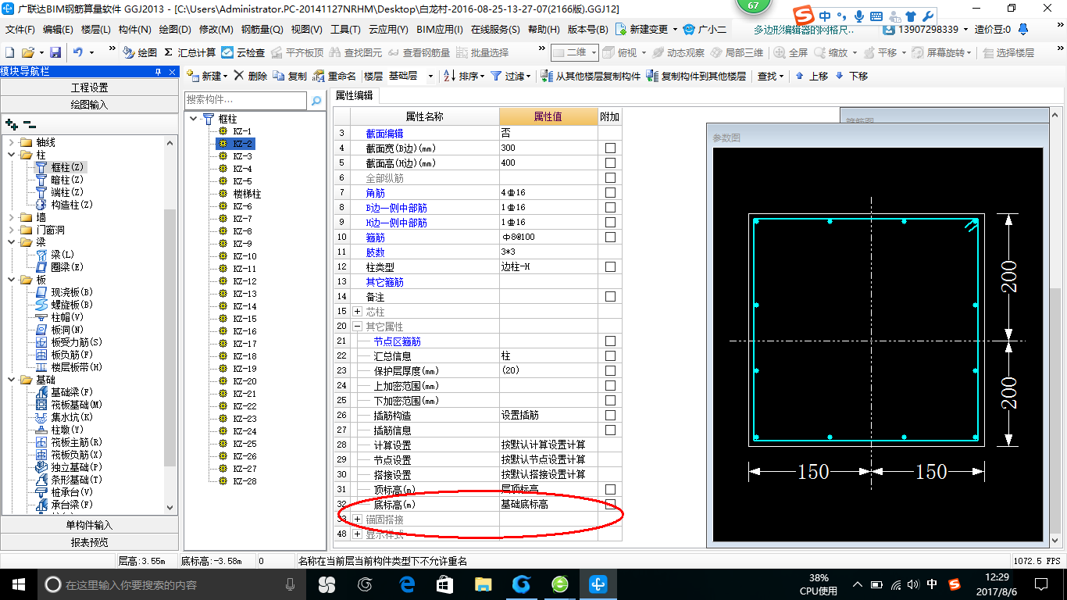Open the 查找 search dropdown

tap(770, 76)
